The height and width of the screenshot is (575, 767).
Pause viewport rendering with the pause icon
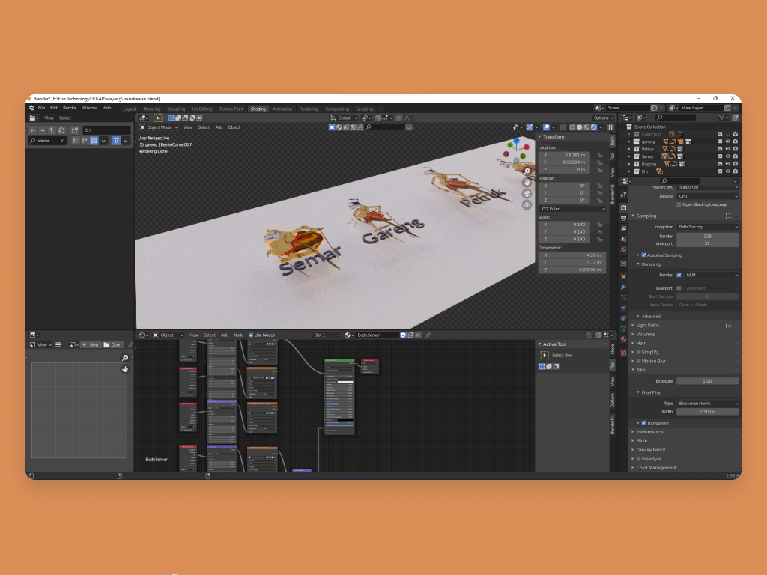[610, 127]
